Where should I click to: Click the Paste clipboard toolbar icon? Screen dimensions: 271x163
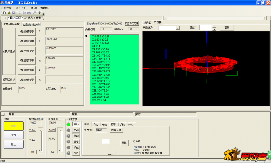point(29,13)
